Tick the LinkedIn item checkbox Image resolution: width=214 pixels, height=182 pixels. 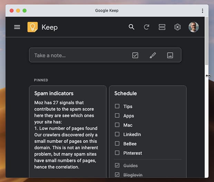(117, 134)
